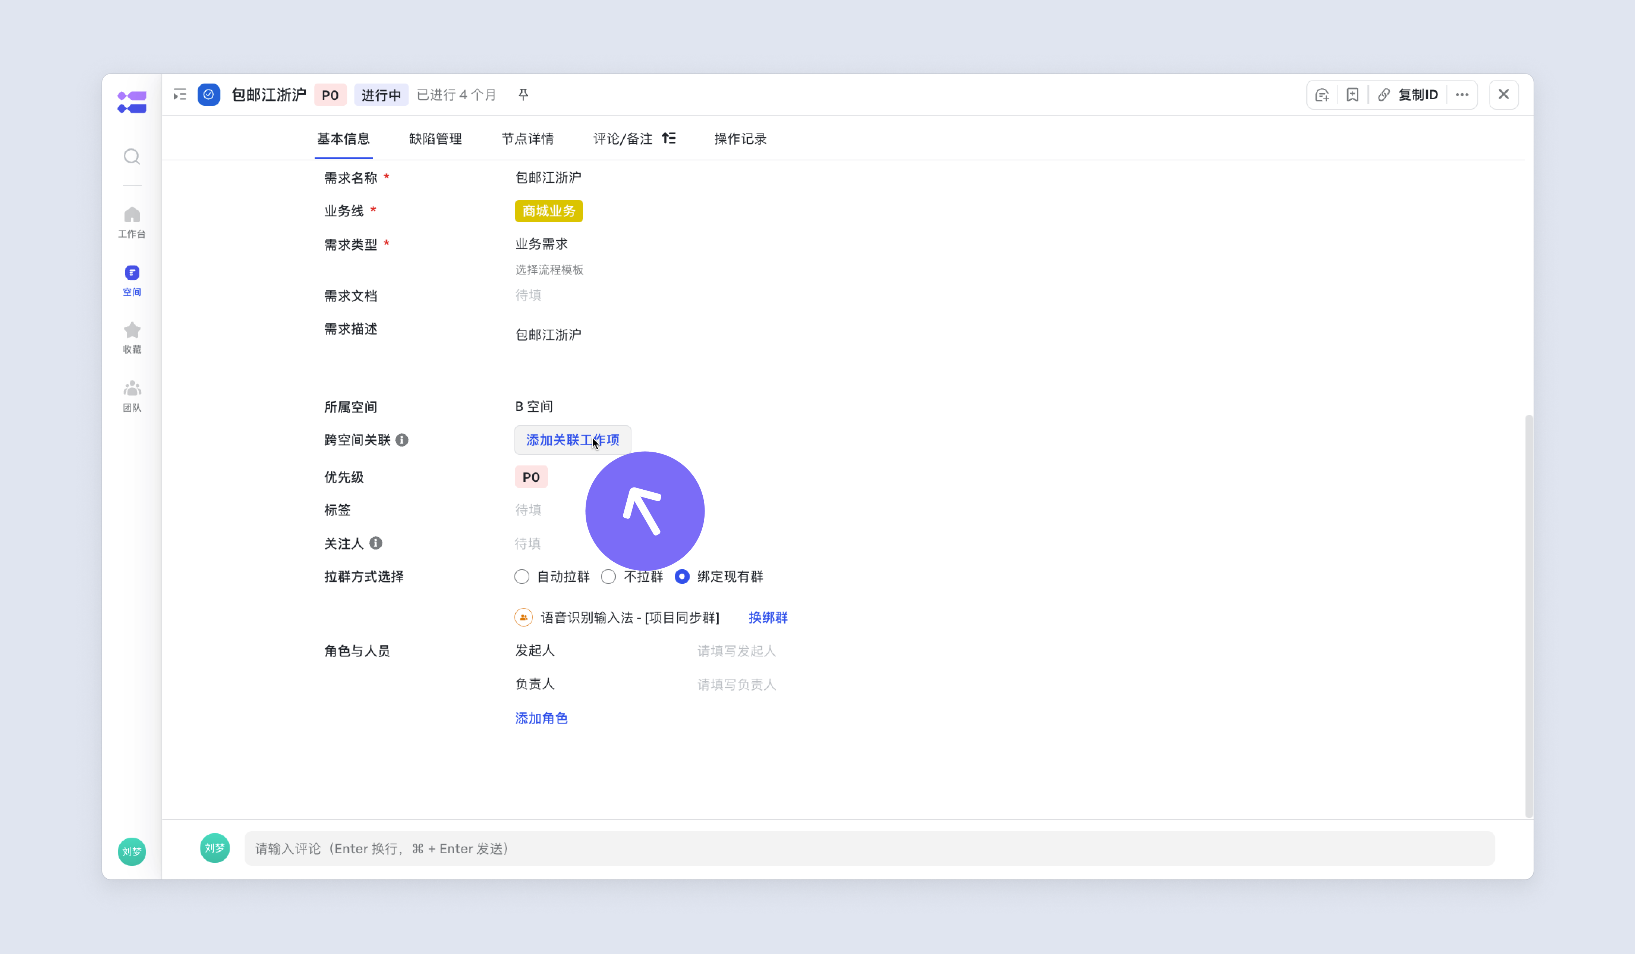The image size is (1635, 954).
Task: Click the 换绑群 link
Action: pos(768,617)
